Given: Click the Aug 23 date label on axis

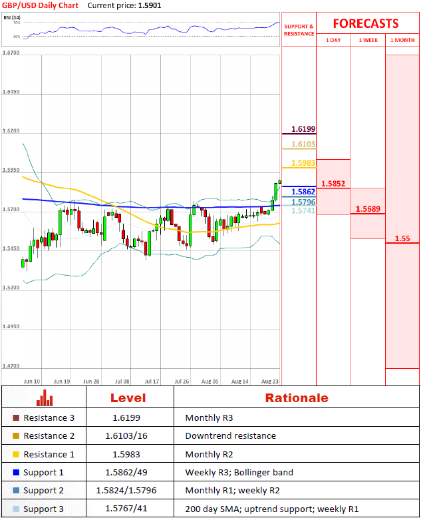Looking at the screenshot, I should [x=270, y=382].
